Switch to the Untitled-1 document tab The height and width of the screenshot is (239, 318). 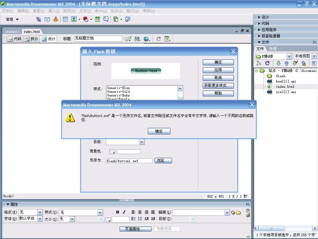click(x=12, y=32)
